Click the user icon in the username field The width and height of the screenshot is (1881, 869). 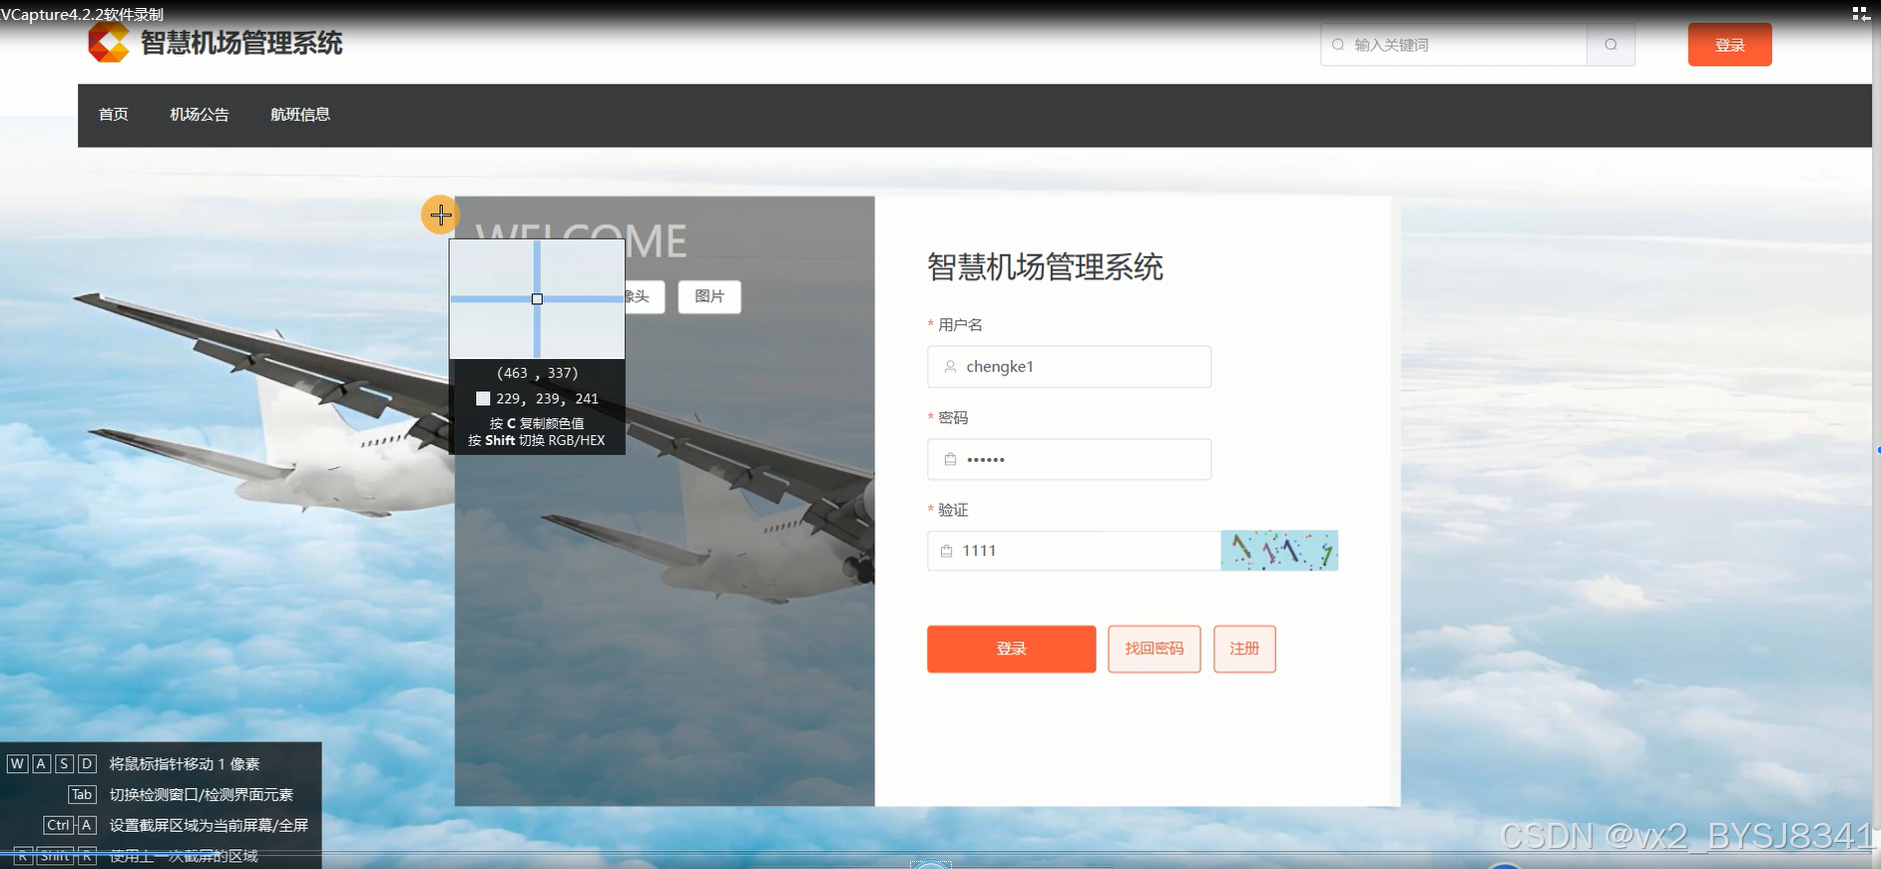(x=950, y=367)
